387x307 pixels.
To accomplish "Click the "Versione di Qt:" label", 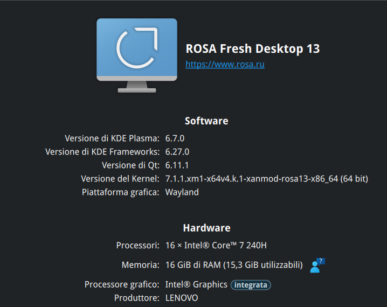I will pyautogui.click(x=131, y=165).
